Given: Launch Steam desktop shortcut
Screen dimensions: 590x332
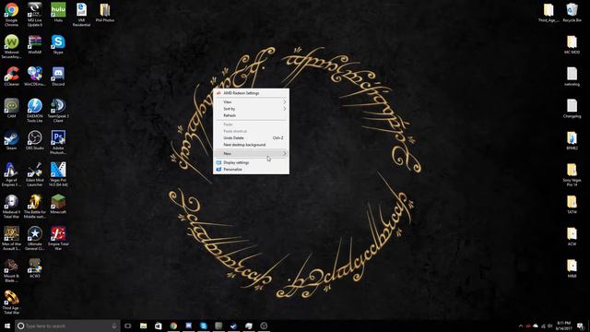Looking at the screenshot, I should pos(11,140).
